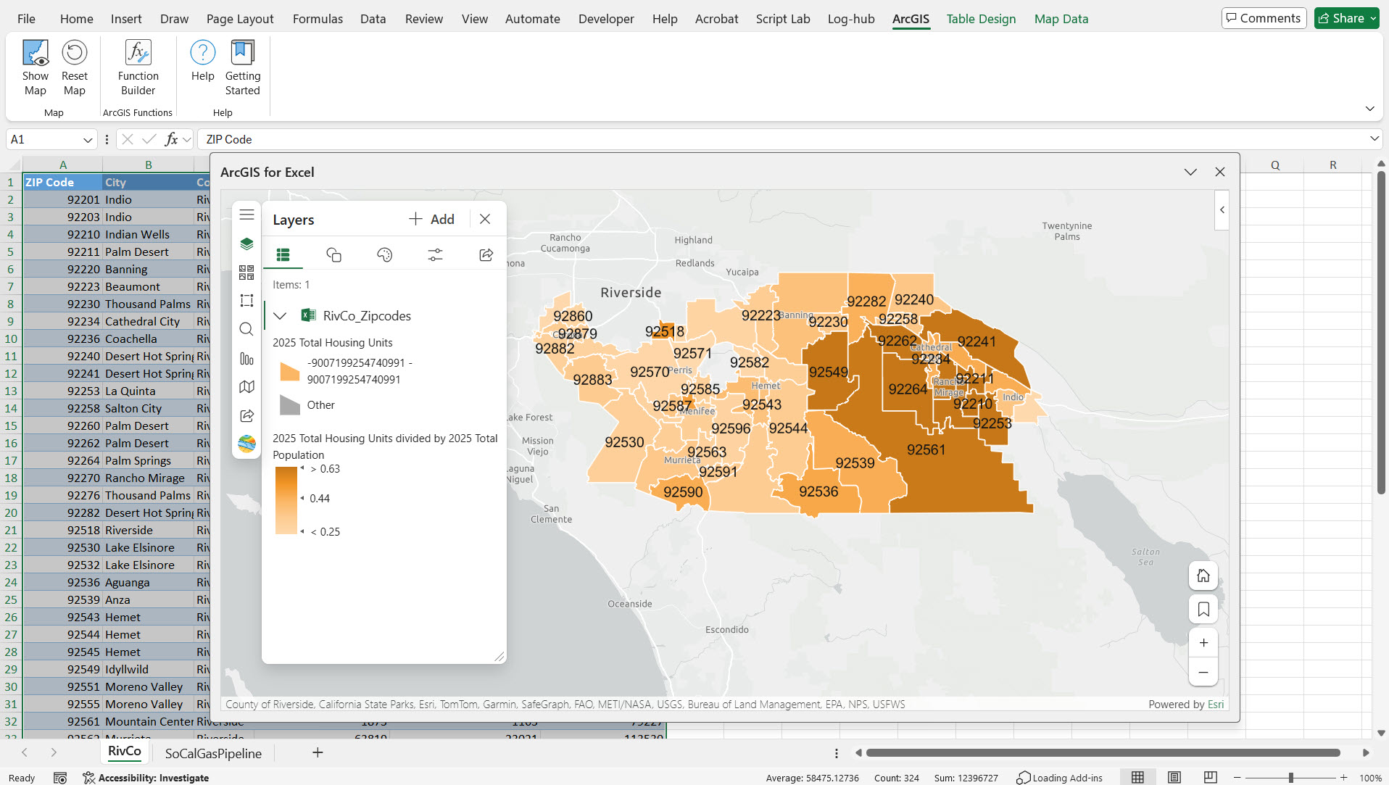Open the Formulas ribbon tab
Screen dimensions: 1389x785
point(318,19)
